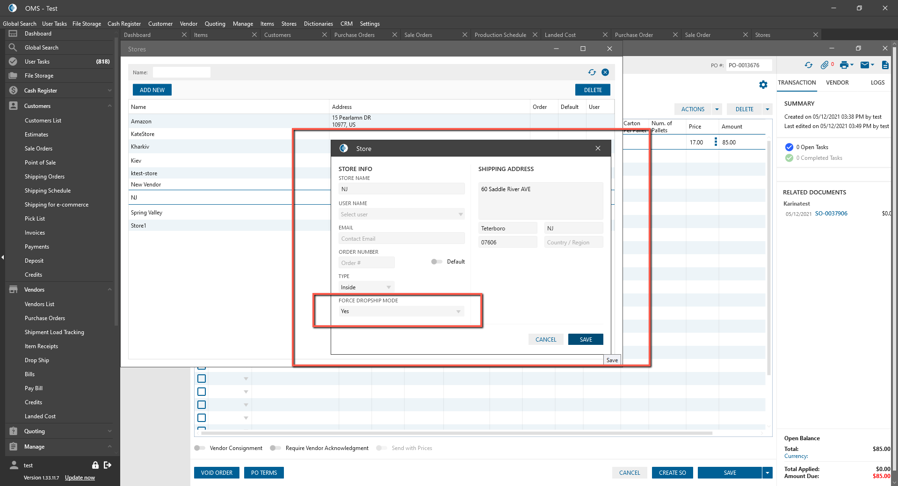Open the Select user dropdown
This screenshot has width=898, height=486.
pos(401,214)
